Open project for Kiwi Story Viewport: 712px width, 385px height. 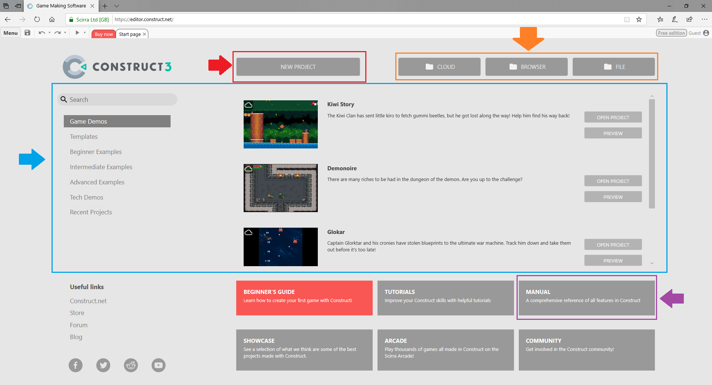613,117
